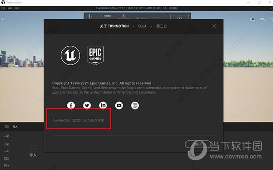273x170 pixels.
Task: Click the Unreal Engine logo
Action: pyautogui.click(x=71, y=55)
